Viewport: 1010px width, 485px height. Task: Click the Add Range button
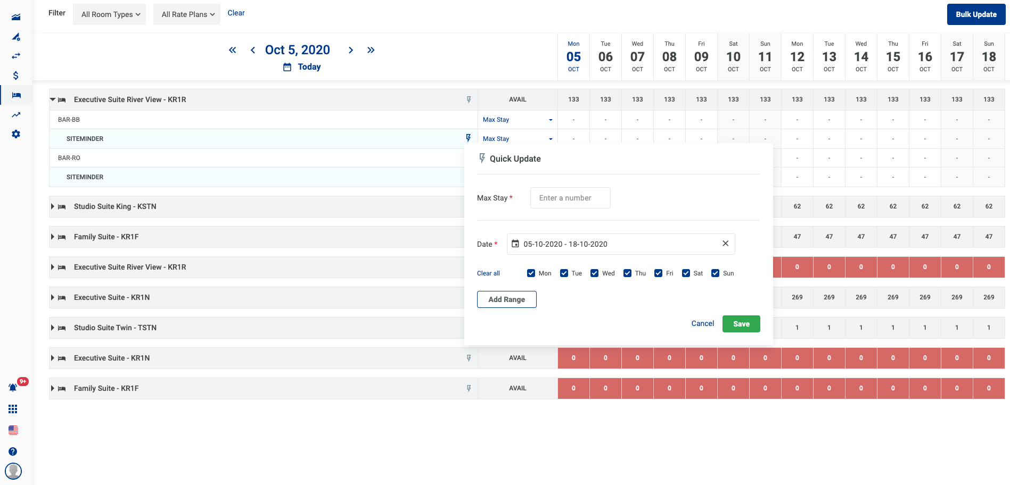[506, 299]
